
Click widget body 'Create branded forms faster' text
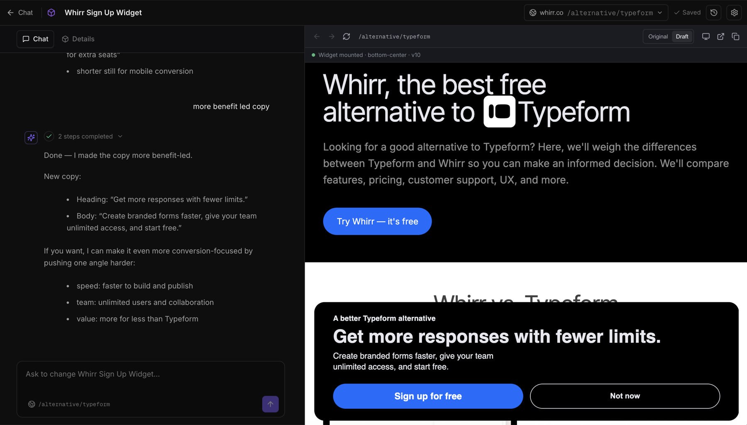pos(413,361)
